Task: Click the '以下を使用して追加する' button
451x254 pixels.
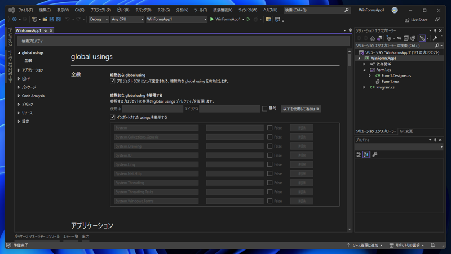Action: [x=301, y=109]
